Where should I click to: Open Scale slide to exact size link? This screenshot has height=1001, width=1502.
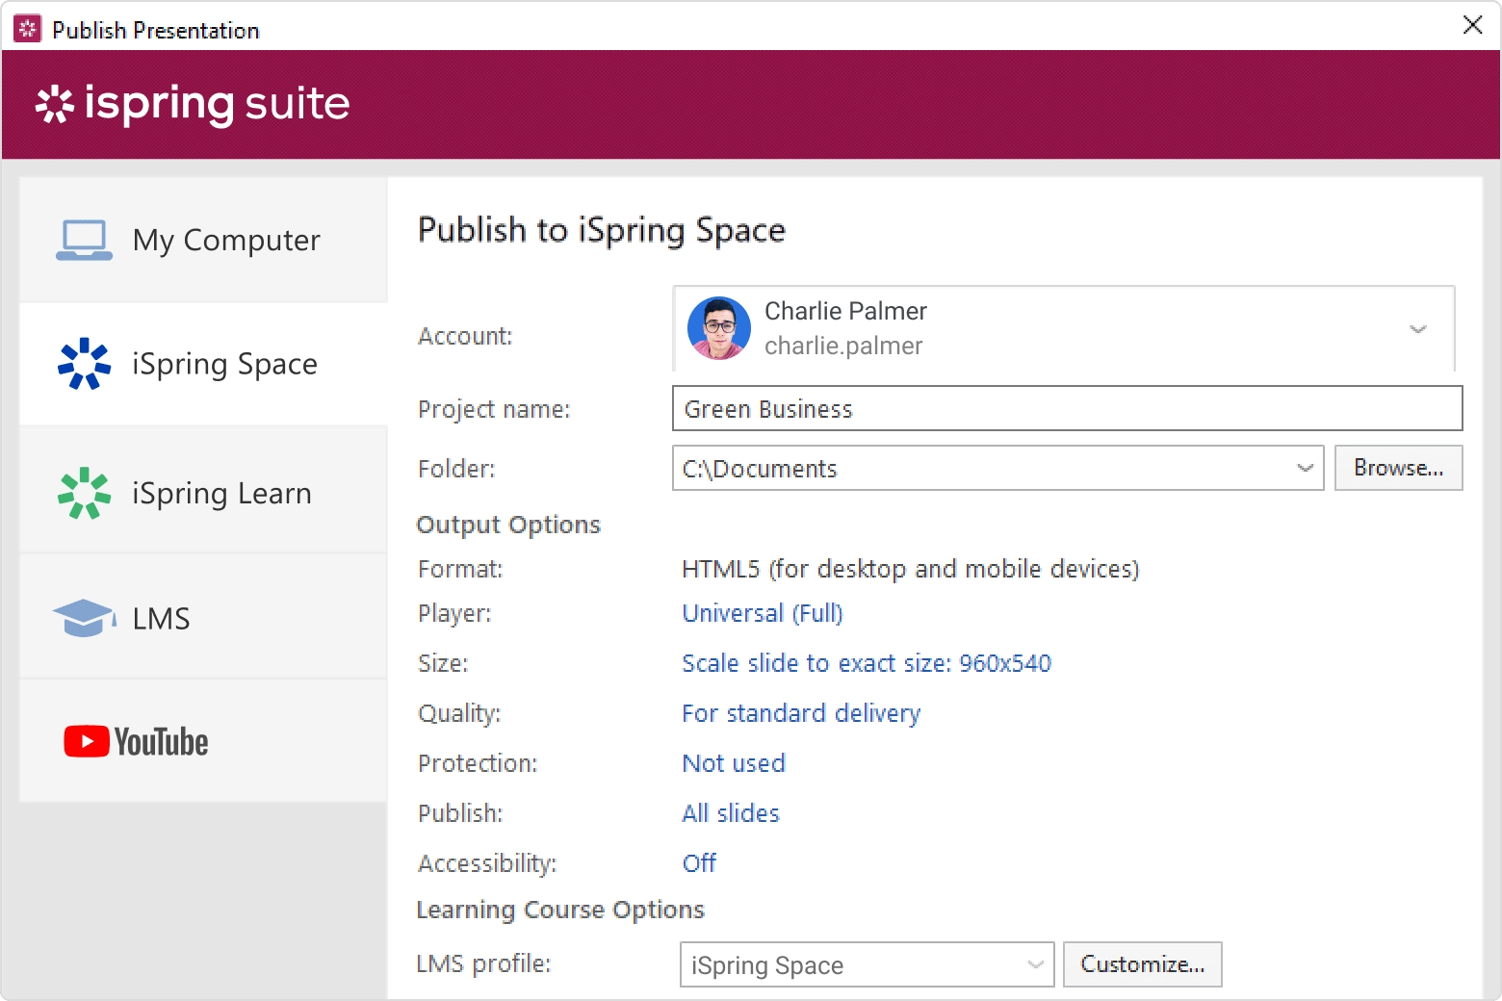click(867, 663)
